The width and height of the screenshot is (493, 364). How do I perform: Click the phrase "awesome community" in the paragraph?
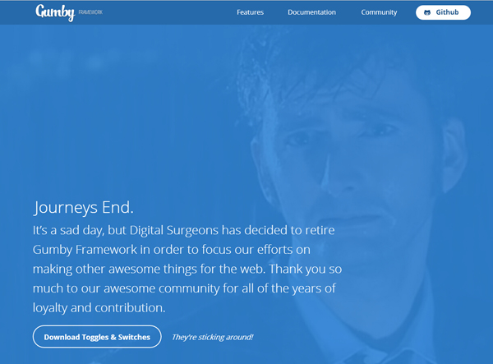point(162,288)
